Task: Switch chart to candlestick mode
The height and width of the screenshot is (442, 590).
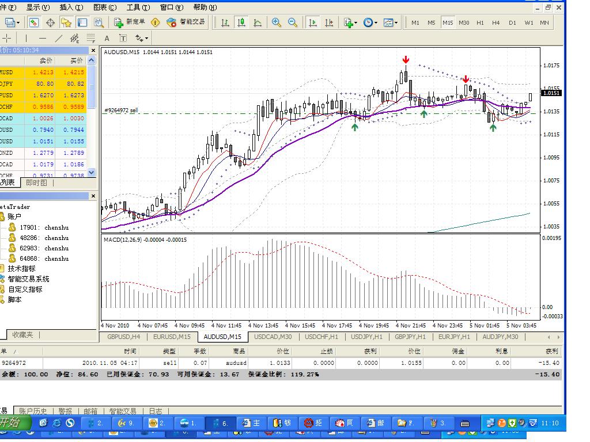Action: pyautogui.click(x=241, y=23)
